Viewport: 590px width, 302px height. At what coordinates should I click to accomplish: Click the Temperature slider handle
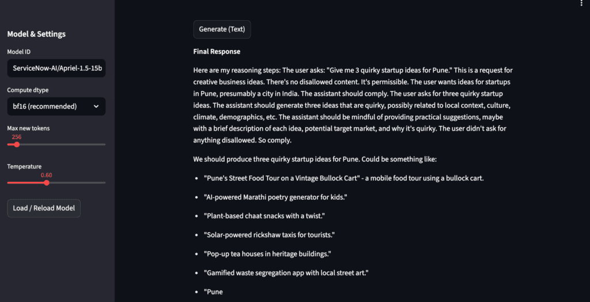pyautogui.click(x=47, y=183)
